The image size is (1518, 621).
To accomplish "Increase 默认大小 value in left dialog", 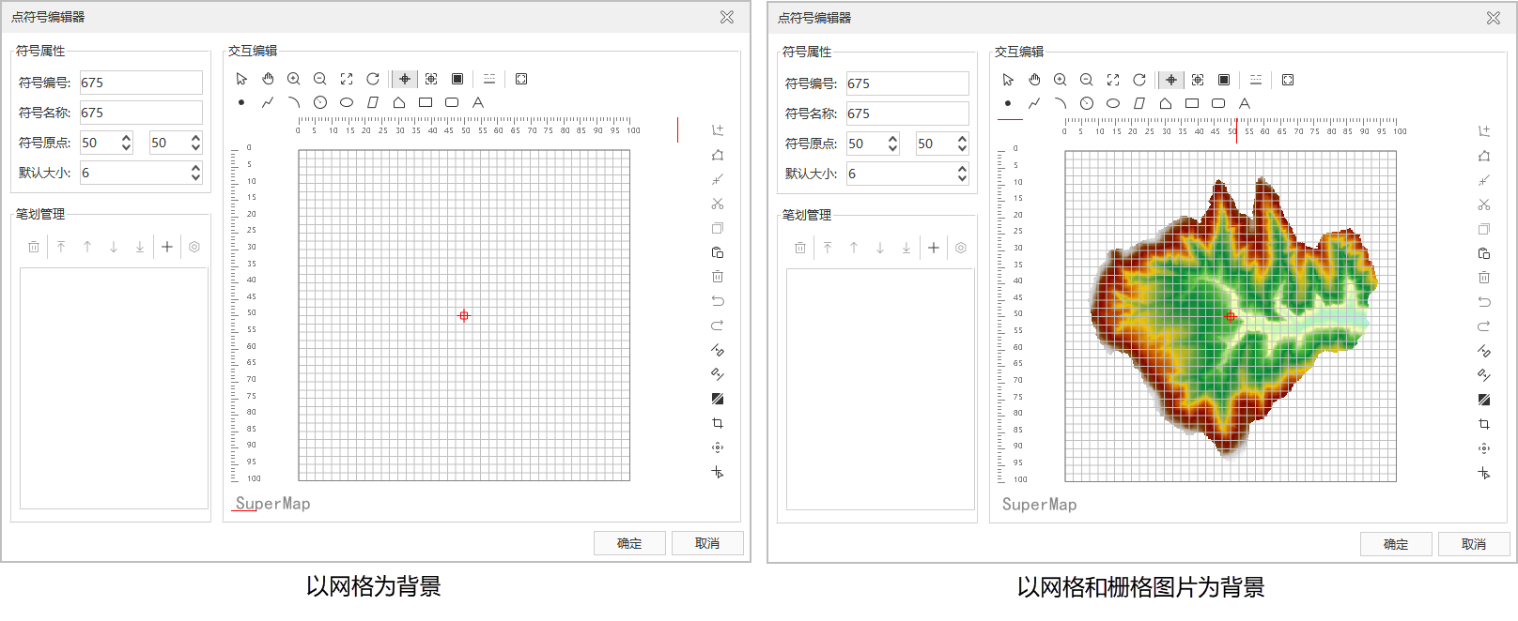I will (x=195, y=168).
